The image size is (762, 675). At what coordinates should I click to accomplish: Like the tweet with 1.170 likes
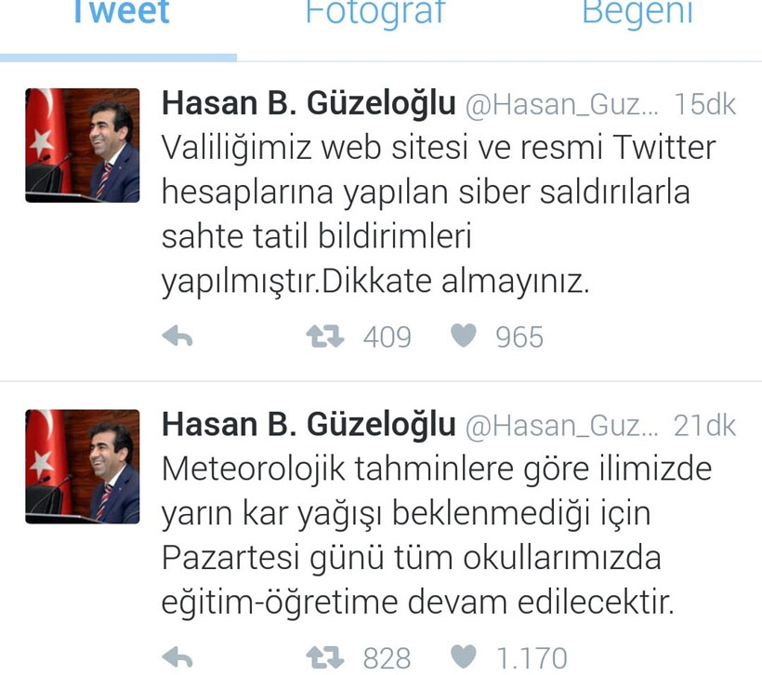pyautogui.click(x=464, y=657)
